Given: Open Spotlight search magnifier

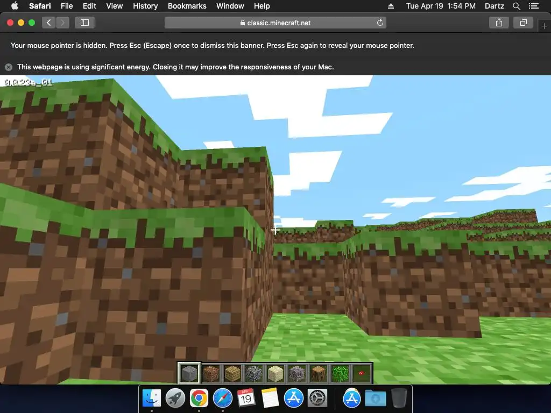Looking at the screenshot, I should (x=516, y=6).
